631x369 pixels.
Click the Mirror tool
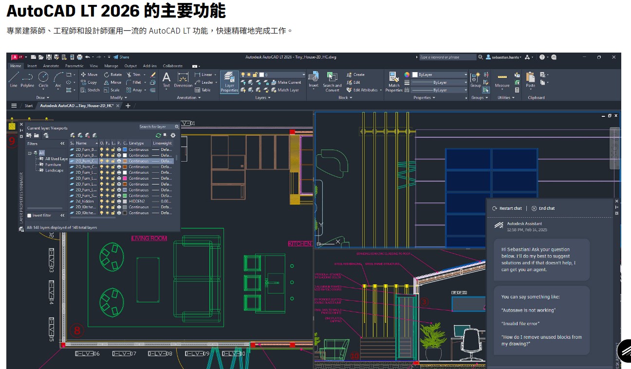(113, 82)
